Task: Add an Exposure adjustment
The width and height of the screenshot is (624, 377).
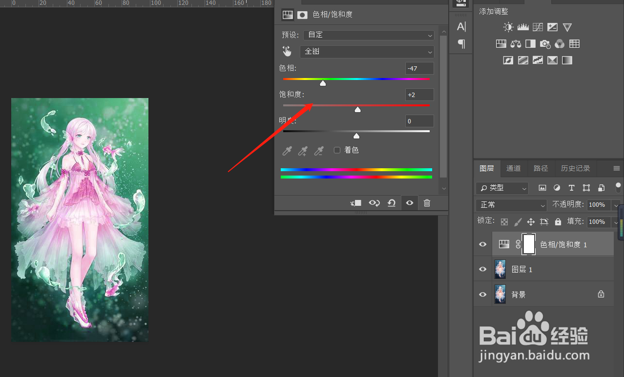Action: tap(552, 27)
